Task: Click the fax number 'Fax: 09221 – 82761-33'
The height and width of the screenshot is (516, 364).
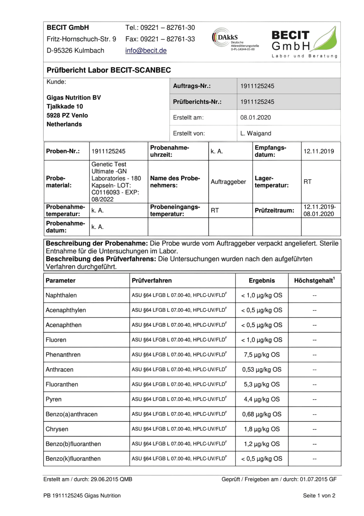Action: [x=160, y=39]
